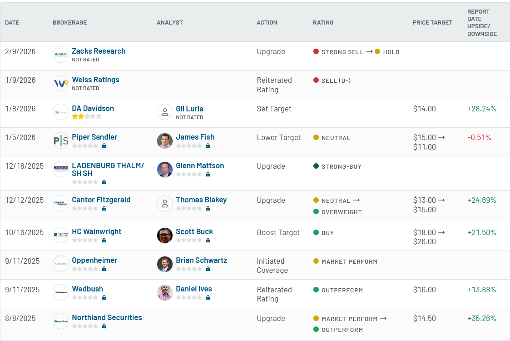Click lock icon under Northland Securities
The height and width of the screenshot is (341, 510).
[x=104, y=326]
